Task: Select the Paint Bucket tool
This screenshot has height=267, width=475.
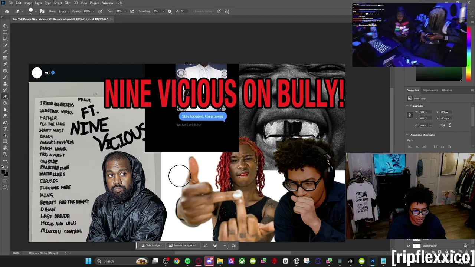Action: (x=5, y=103)
